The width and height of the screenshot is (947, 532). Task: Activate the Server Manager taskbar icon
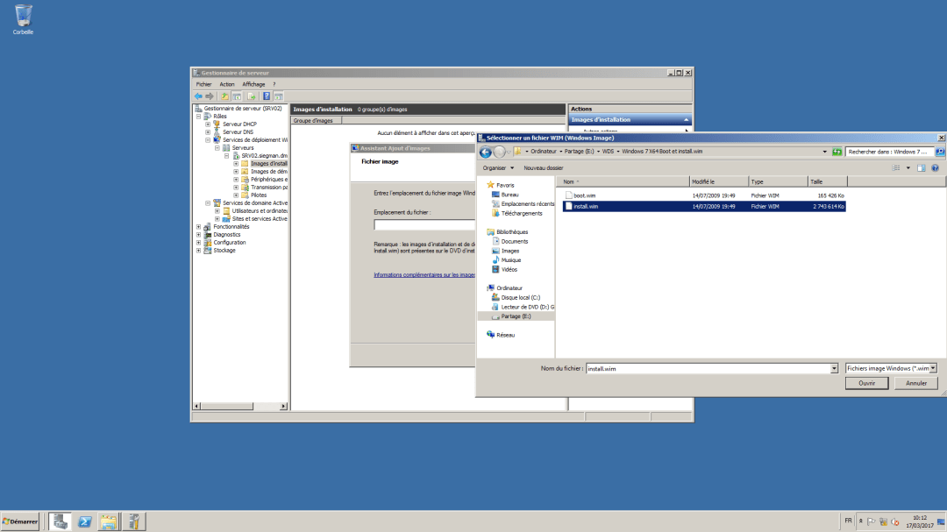click(x=133, y=521)
